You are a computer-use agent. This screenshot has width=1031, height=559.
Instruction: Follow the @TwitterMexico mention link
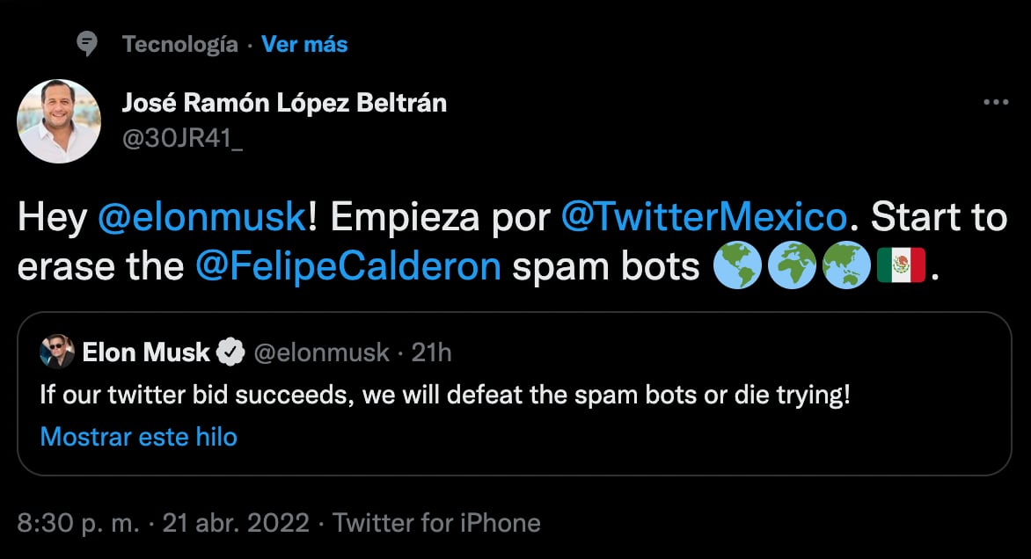tap(704, 218)
